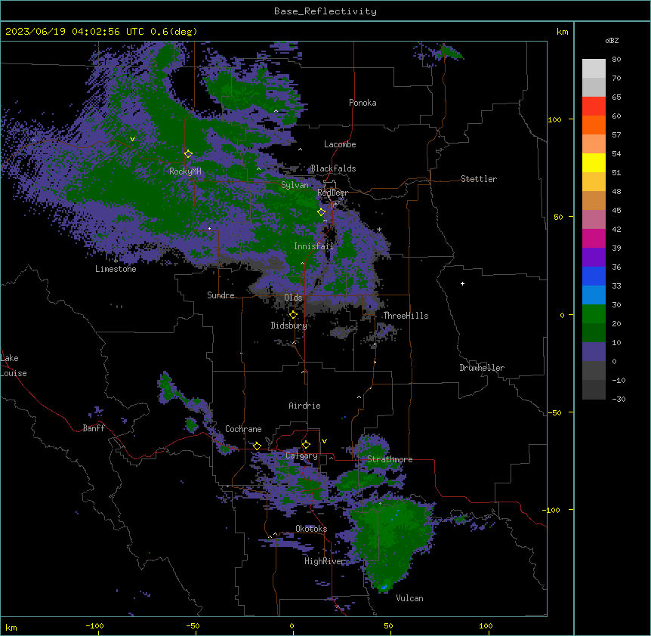Click the asterisk marker east of RedDeer
This screenshot has height=636, width=651.
[379, 230]
